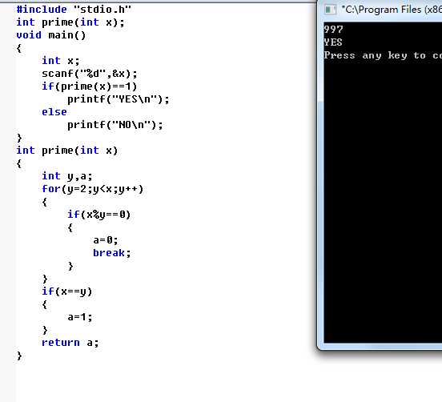Click the #include "stdio.h" line
This screenshot has width=442, height=402.
(74, 10)
